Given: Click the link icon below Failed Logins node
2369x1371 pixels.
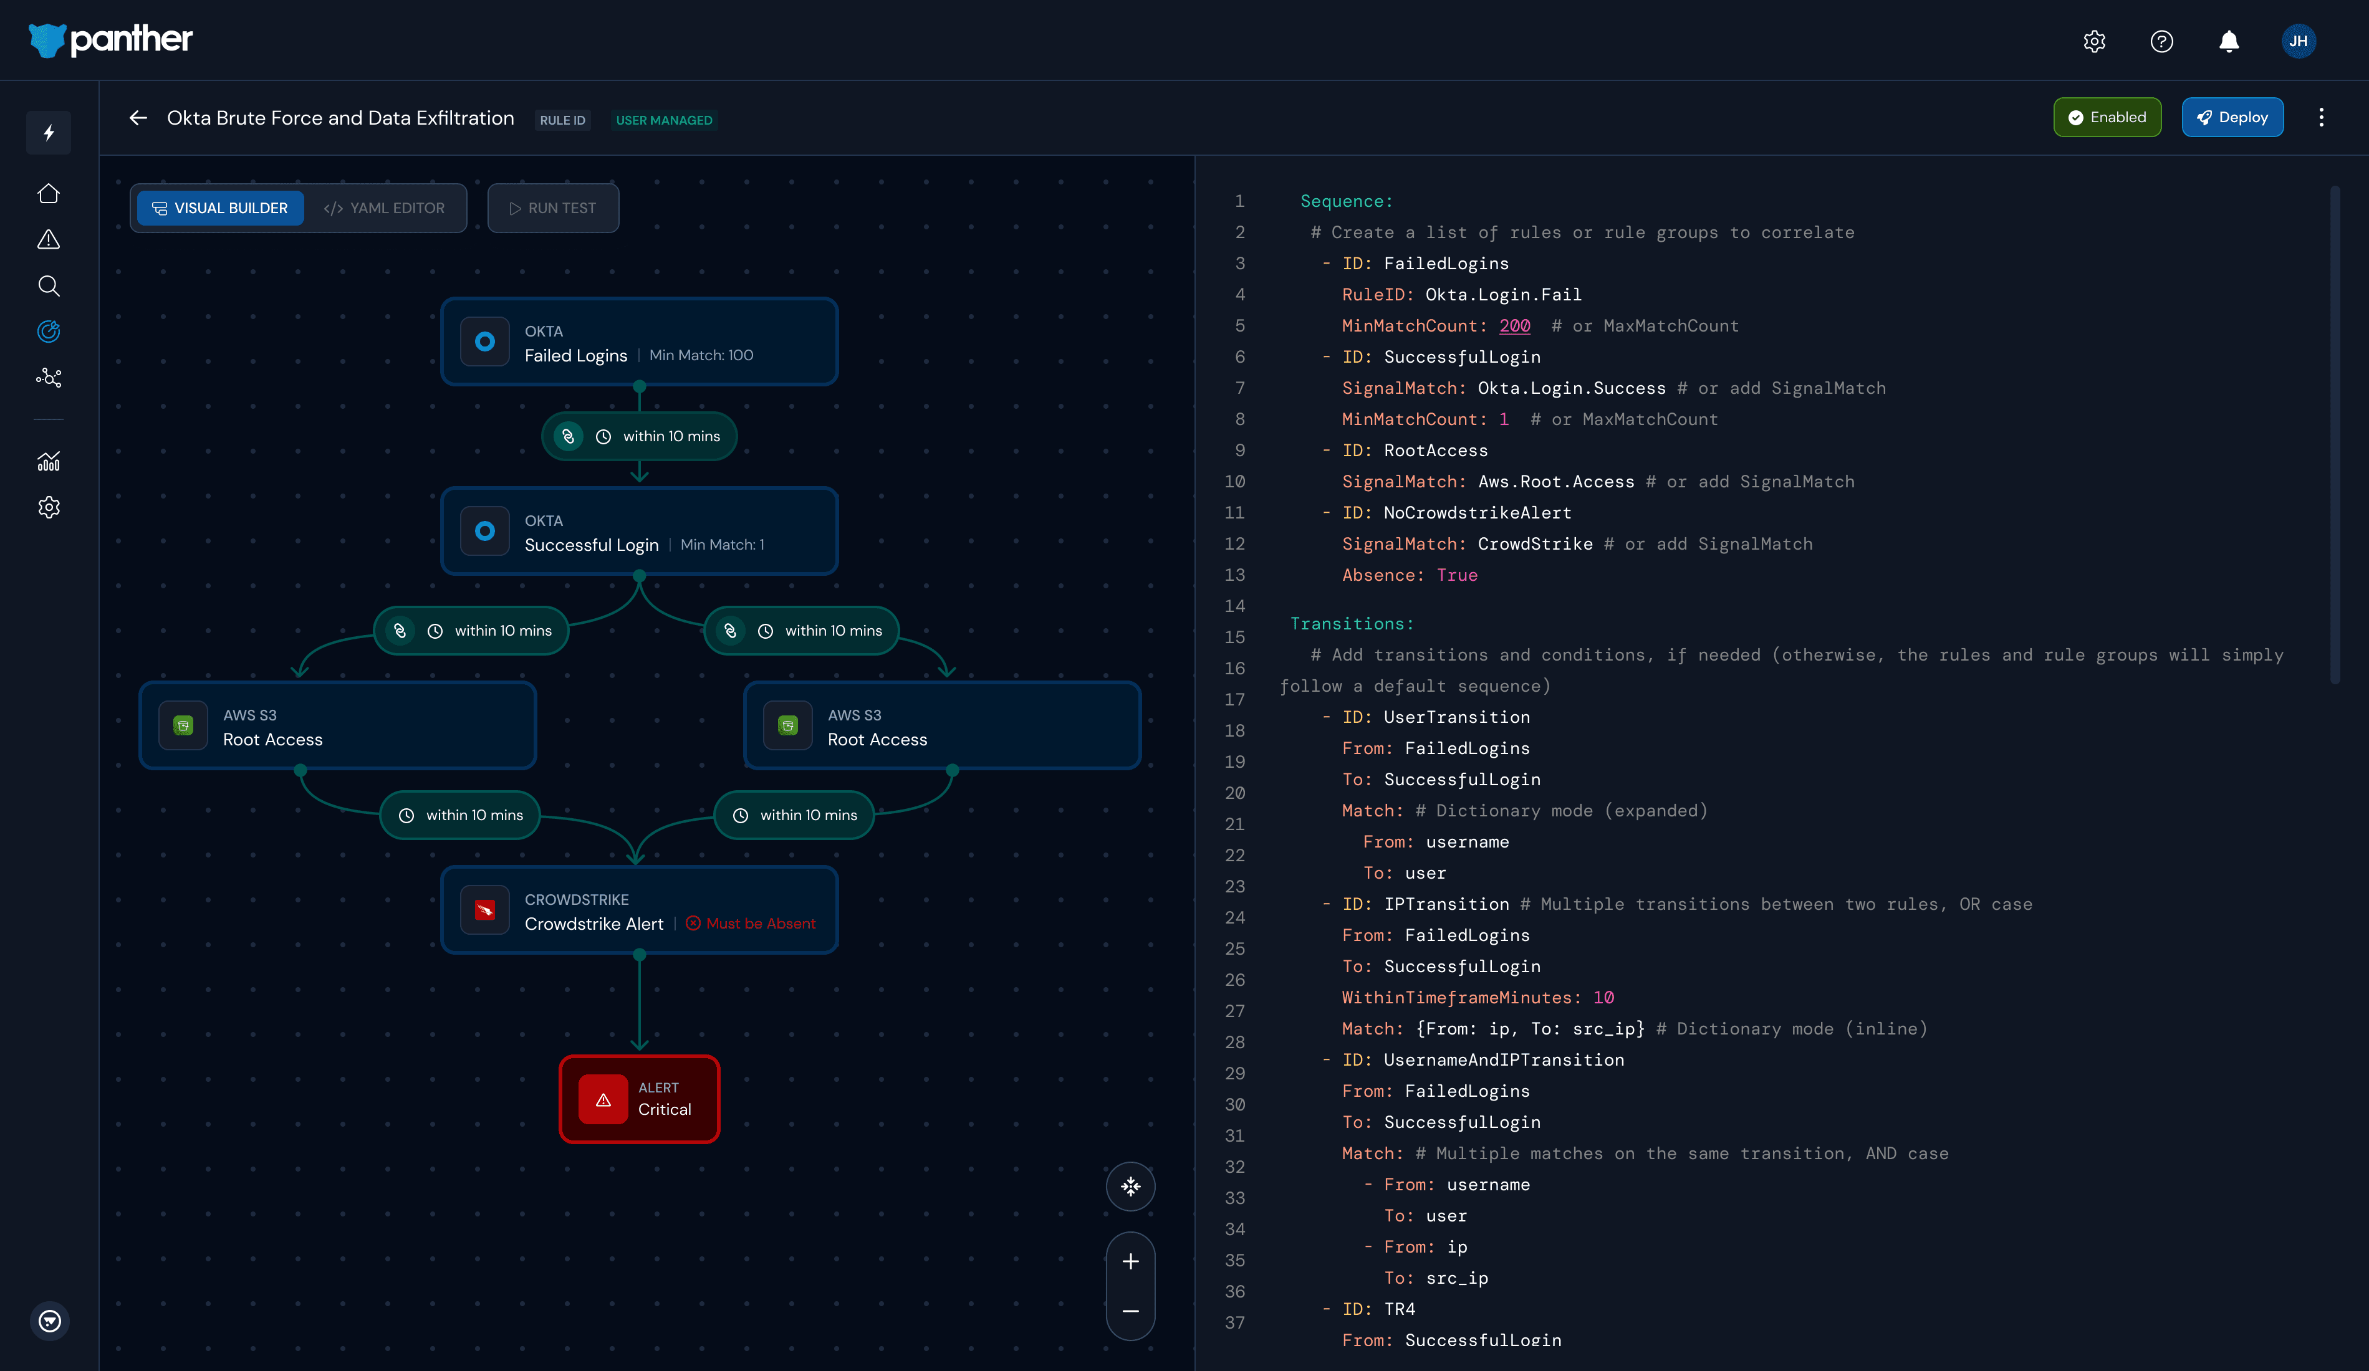Looking at the screenshot, I should tap(568, 437).
